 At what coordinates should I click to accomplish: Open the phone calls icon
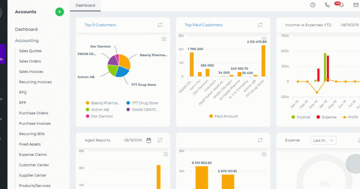coord(327,5)
